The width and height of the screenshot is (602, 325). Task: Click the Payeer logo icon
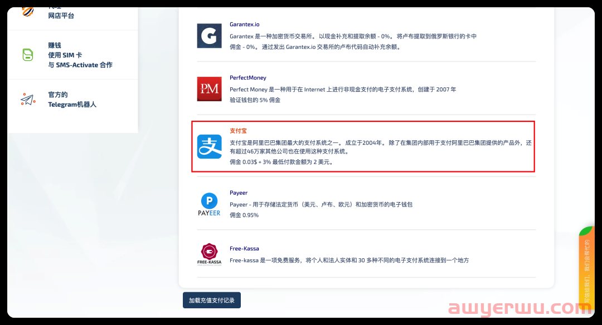click(x=209, y=204)
